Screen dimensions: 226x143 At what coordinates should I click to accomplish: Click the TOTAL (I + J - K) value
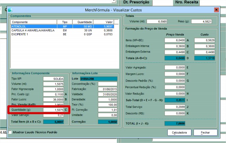point(175,124)
